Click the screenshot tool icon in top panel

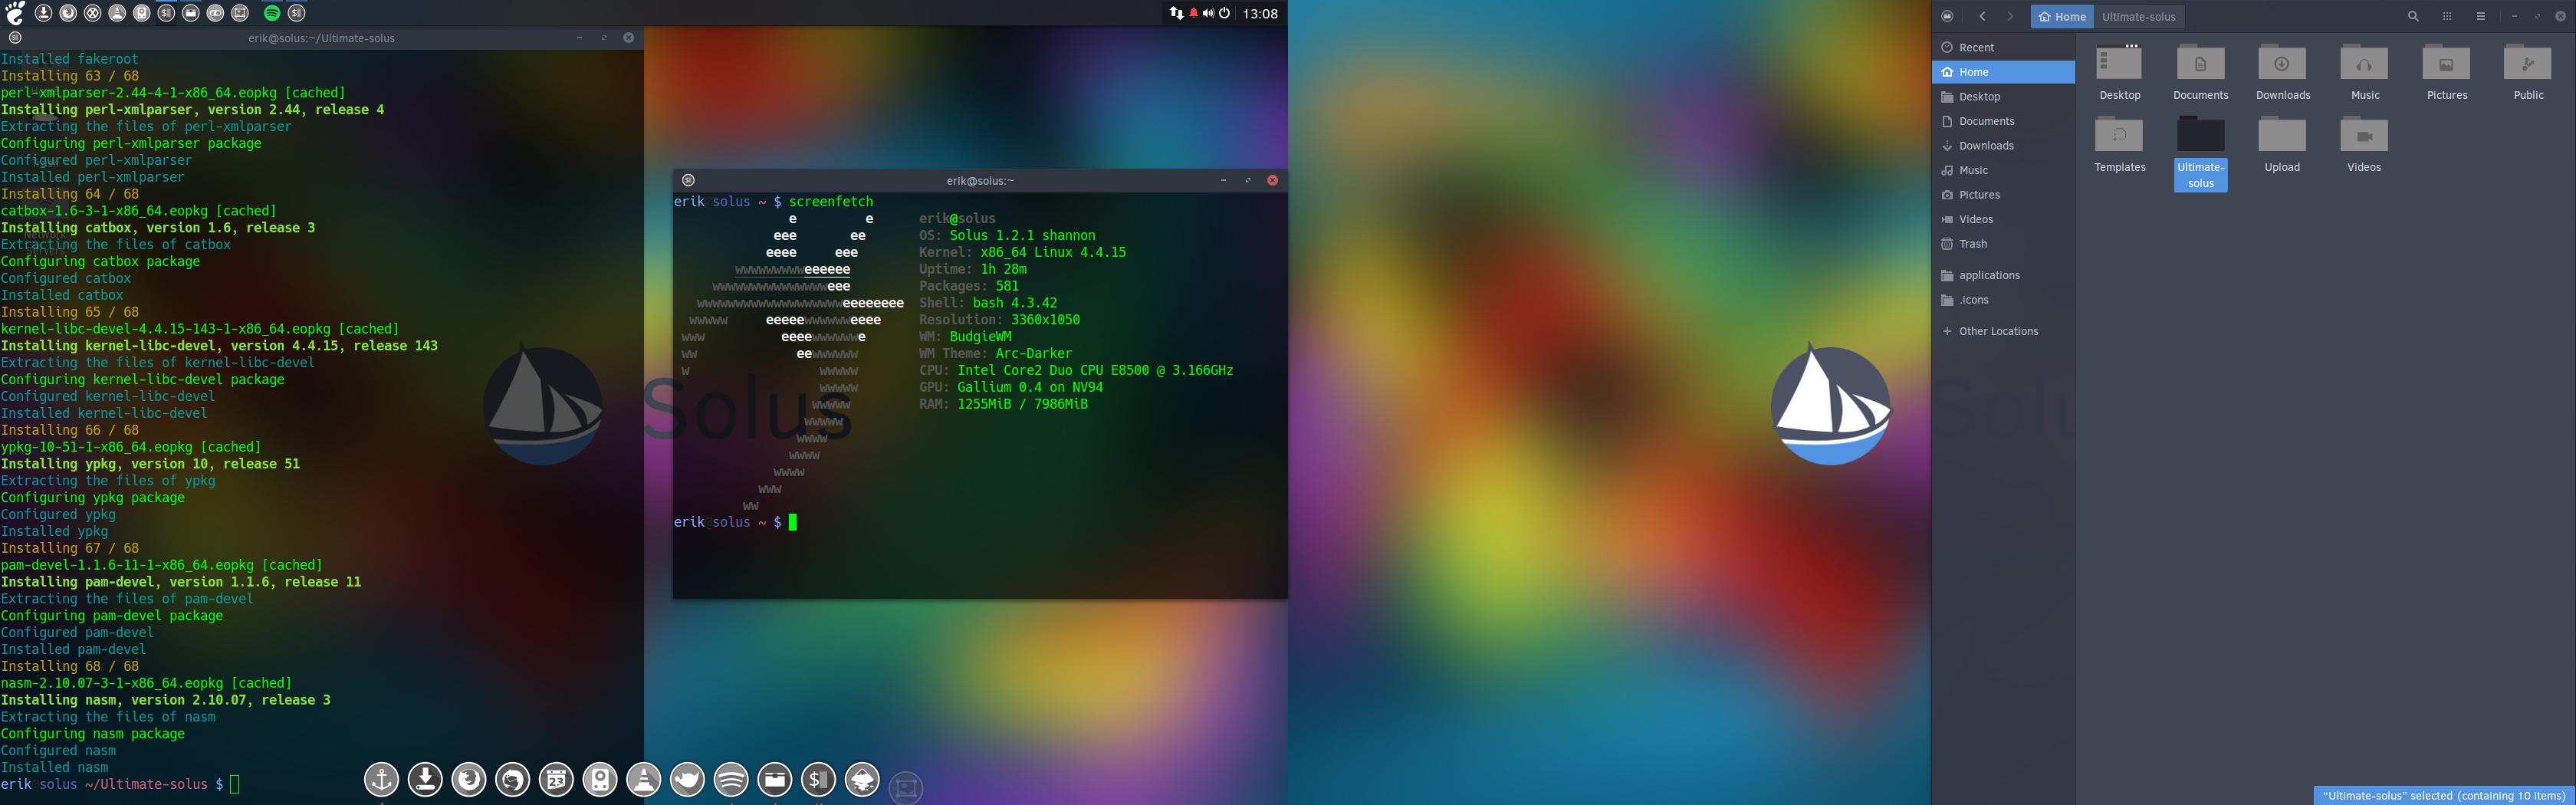240,13
